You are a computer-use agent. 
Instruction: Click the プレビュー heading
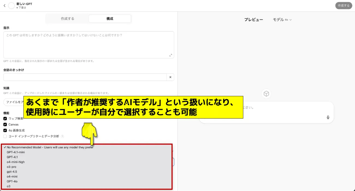pyautogui.click(x=253, y=20)
